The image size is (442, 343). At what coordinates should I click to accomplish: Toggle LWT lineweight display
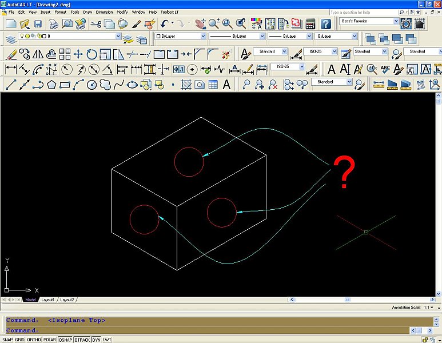point(107,340)
